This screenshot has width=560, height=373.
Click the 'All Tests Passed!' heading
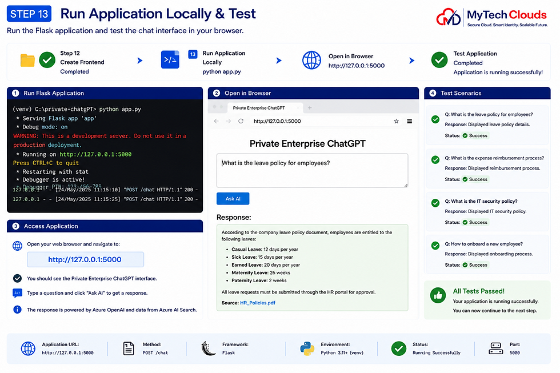point(479,291)
